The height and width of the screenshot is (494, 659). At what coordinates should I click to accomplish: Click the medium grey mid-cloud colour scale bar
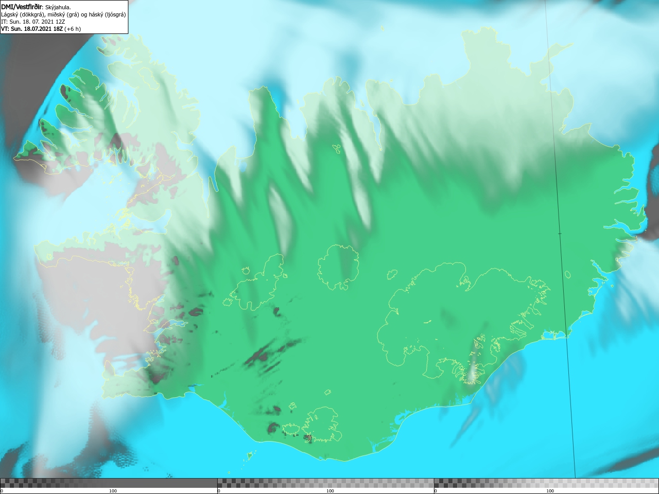click(325, 483)
